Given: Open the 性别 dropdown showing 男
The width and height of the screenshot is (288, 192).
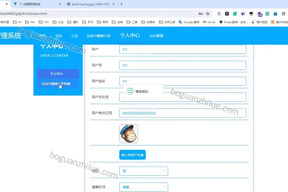Looking at the screenshot, I should [144, 171].
